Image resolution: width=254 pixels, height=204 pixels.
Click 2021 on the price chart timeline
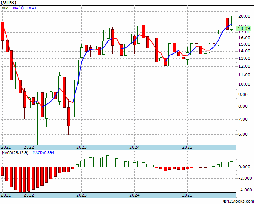tap(6, 147)
